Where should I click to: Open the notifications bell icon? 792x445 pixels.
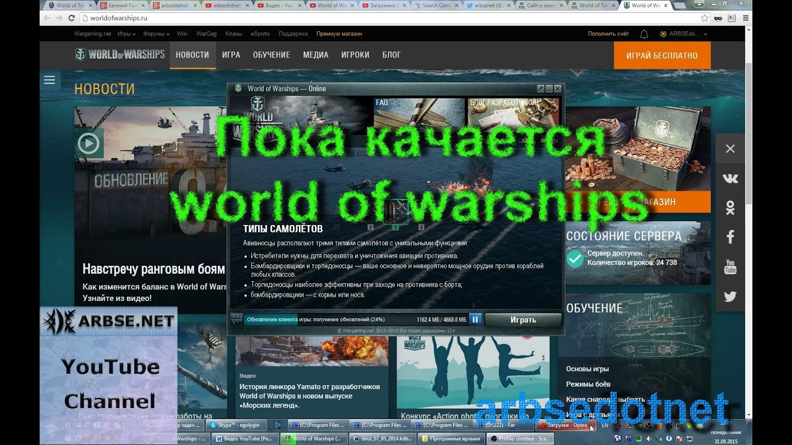click(644, 34)
